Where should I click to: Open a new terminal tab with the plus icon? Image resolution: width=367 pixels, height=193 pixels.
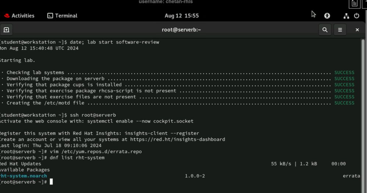pos(6,30)
